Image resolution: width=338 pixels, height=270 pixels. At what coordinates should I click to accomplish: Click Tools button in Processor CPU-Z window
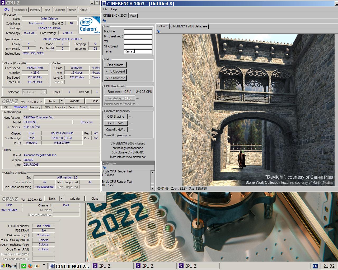tap(52, 101)
